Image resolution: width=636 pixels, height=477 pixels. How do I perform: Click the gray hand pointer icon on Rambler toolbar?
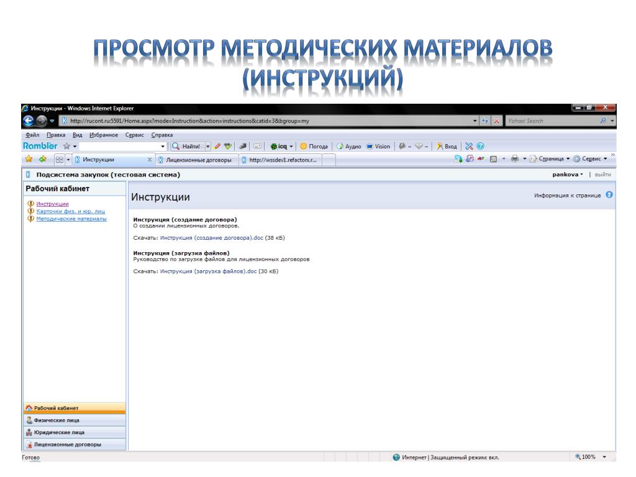[x=243, y=146]
